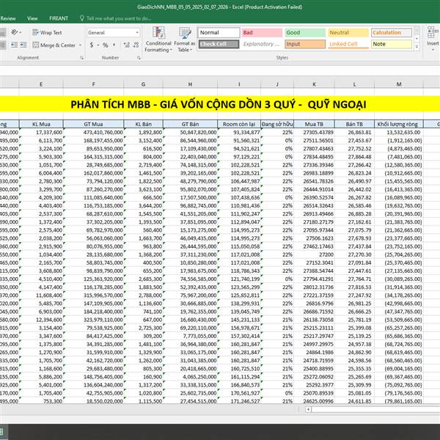Open Format as Table gallery
The height and width of the screenshot is (440, 440).
click(185, 40)
